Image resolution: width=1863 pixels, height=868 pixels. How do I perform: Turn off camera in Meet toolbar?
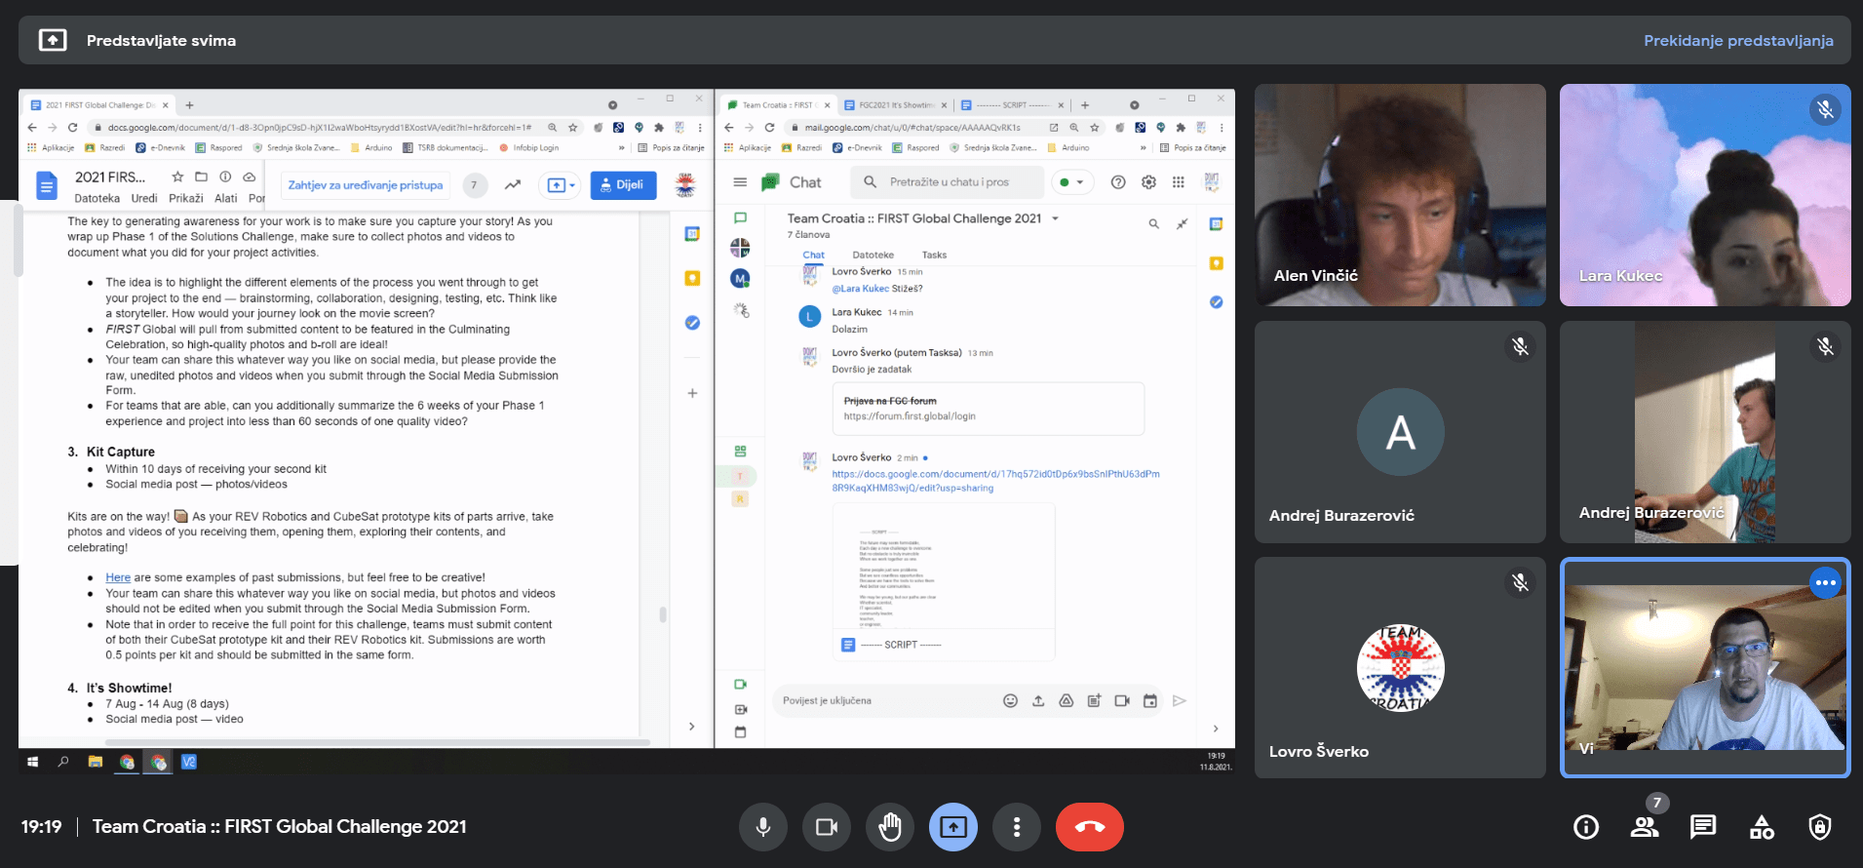[827, 827]
